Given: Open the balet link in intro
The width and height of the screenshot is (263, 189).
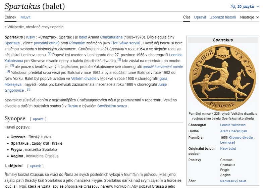Looking at the screenshot, I should click(x=83, y=37).
